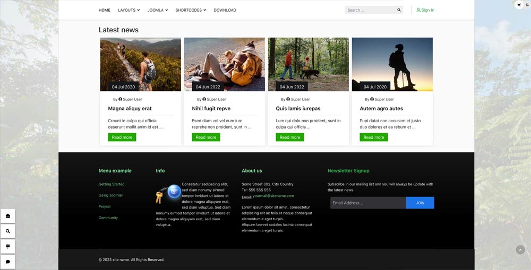The image size is (531, 270).
Task: Switch to light mode with sun icon
Action: (x=519, y=5)
